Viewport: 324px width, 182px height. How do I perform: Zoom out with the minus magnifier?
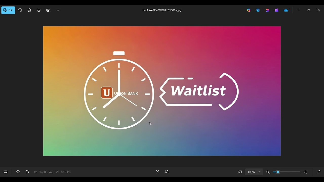(x=268, y=172)
